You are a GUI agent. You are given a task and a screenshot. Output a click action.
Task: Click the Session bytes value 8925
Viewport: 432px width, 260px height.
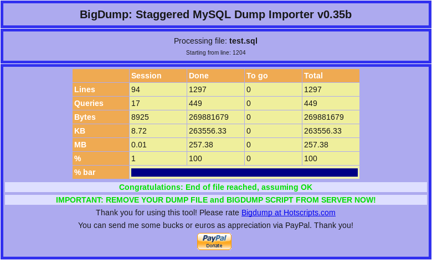140,117
